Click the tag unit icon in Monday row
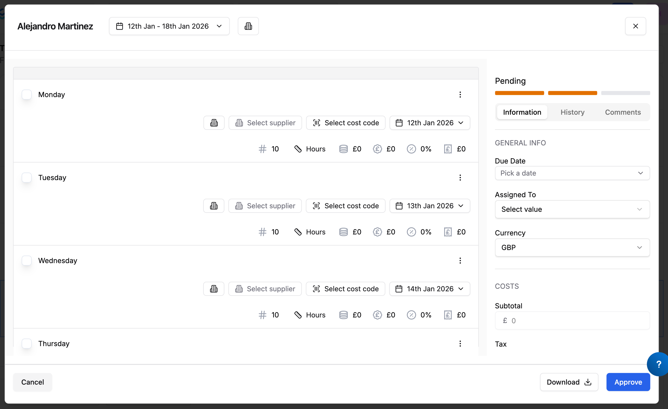This screenshot has width=668, height=409. click(x=298, y=149)
